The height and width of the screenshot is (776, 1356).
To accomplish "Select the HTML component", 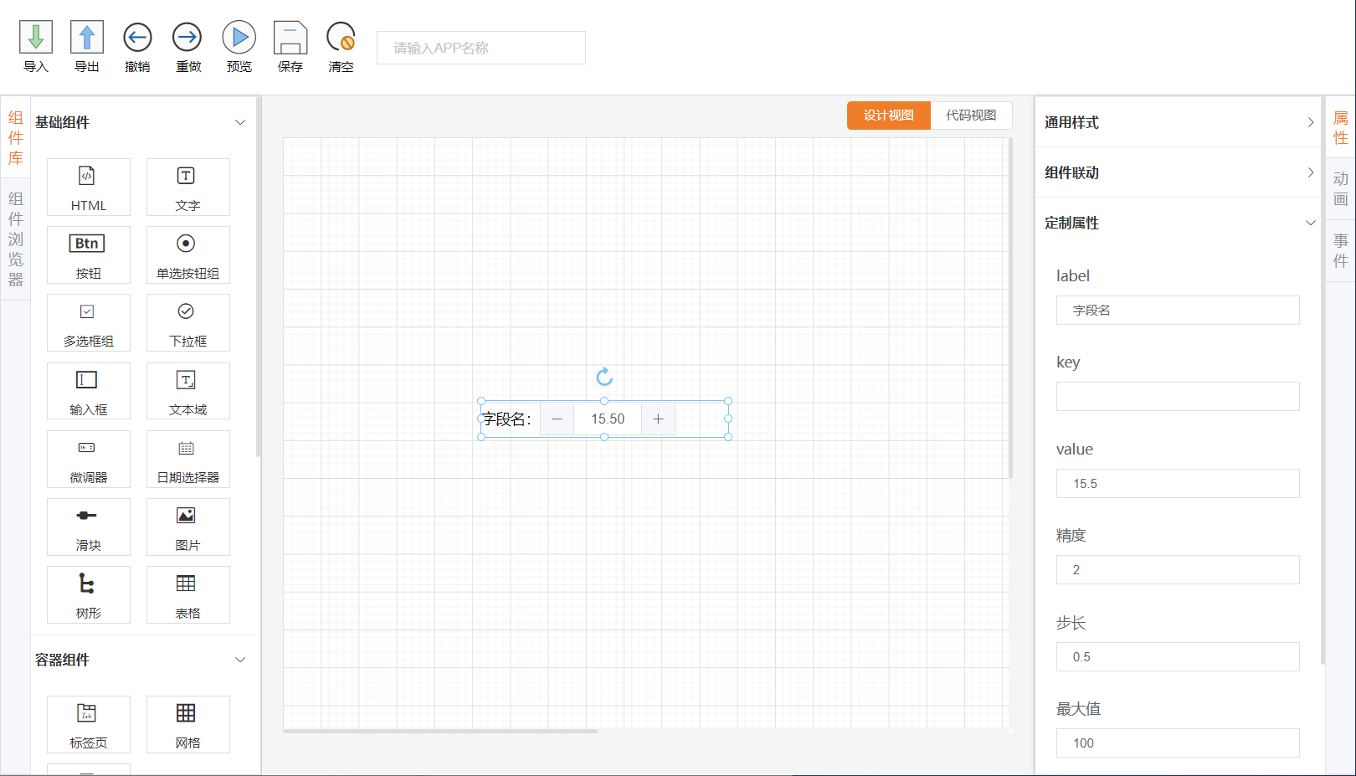I will coord(89,187).
